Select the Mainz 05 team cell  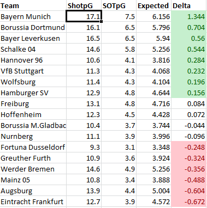[x=33, y=180]
